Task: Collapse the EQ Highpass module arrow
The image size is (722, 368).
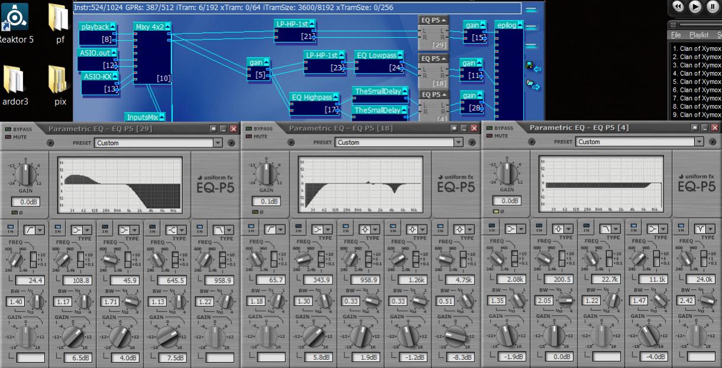Action: coord(336,97)
